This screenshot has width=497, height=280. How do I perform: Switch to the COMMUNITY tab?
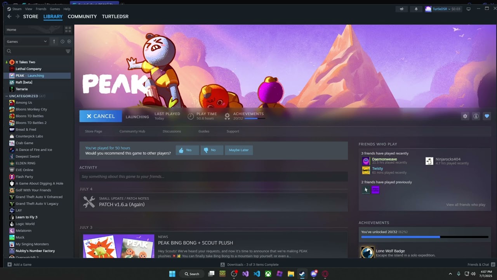[x=82, y=16]
